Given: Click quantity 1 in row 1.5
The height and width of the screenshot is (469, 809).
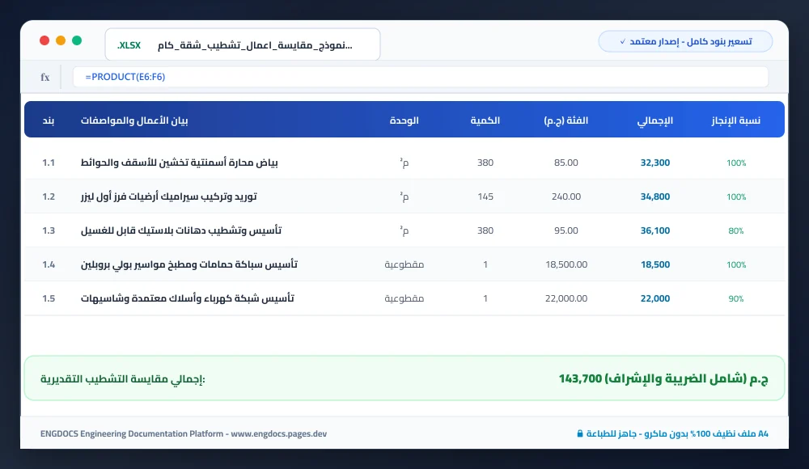Looking at the screenshot, I should coord(485,298).
